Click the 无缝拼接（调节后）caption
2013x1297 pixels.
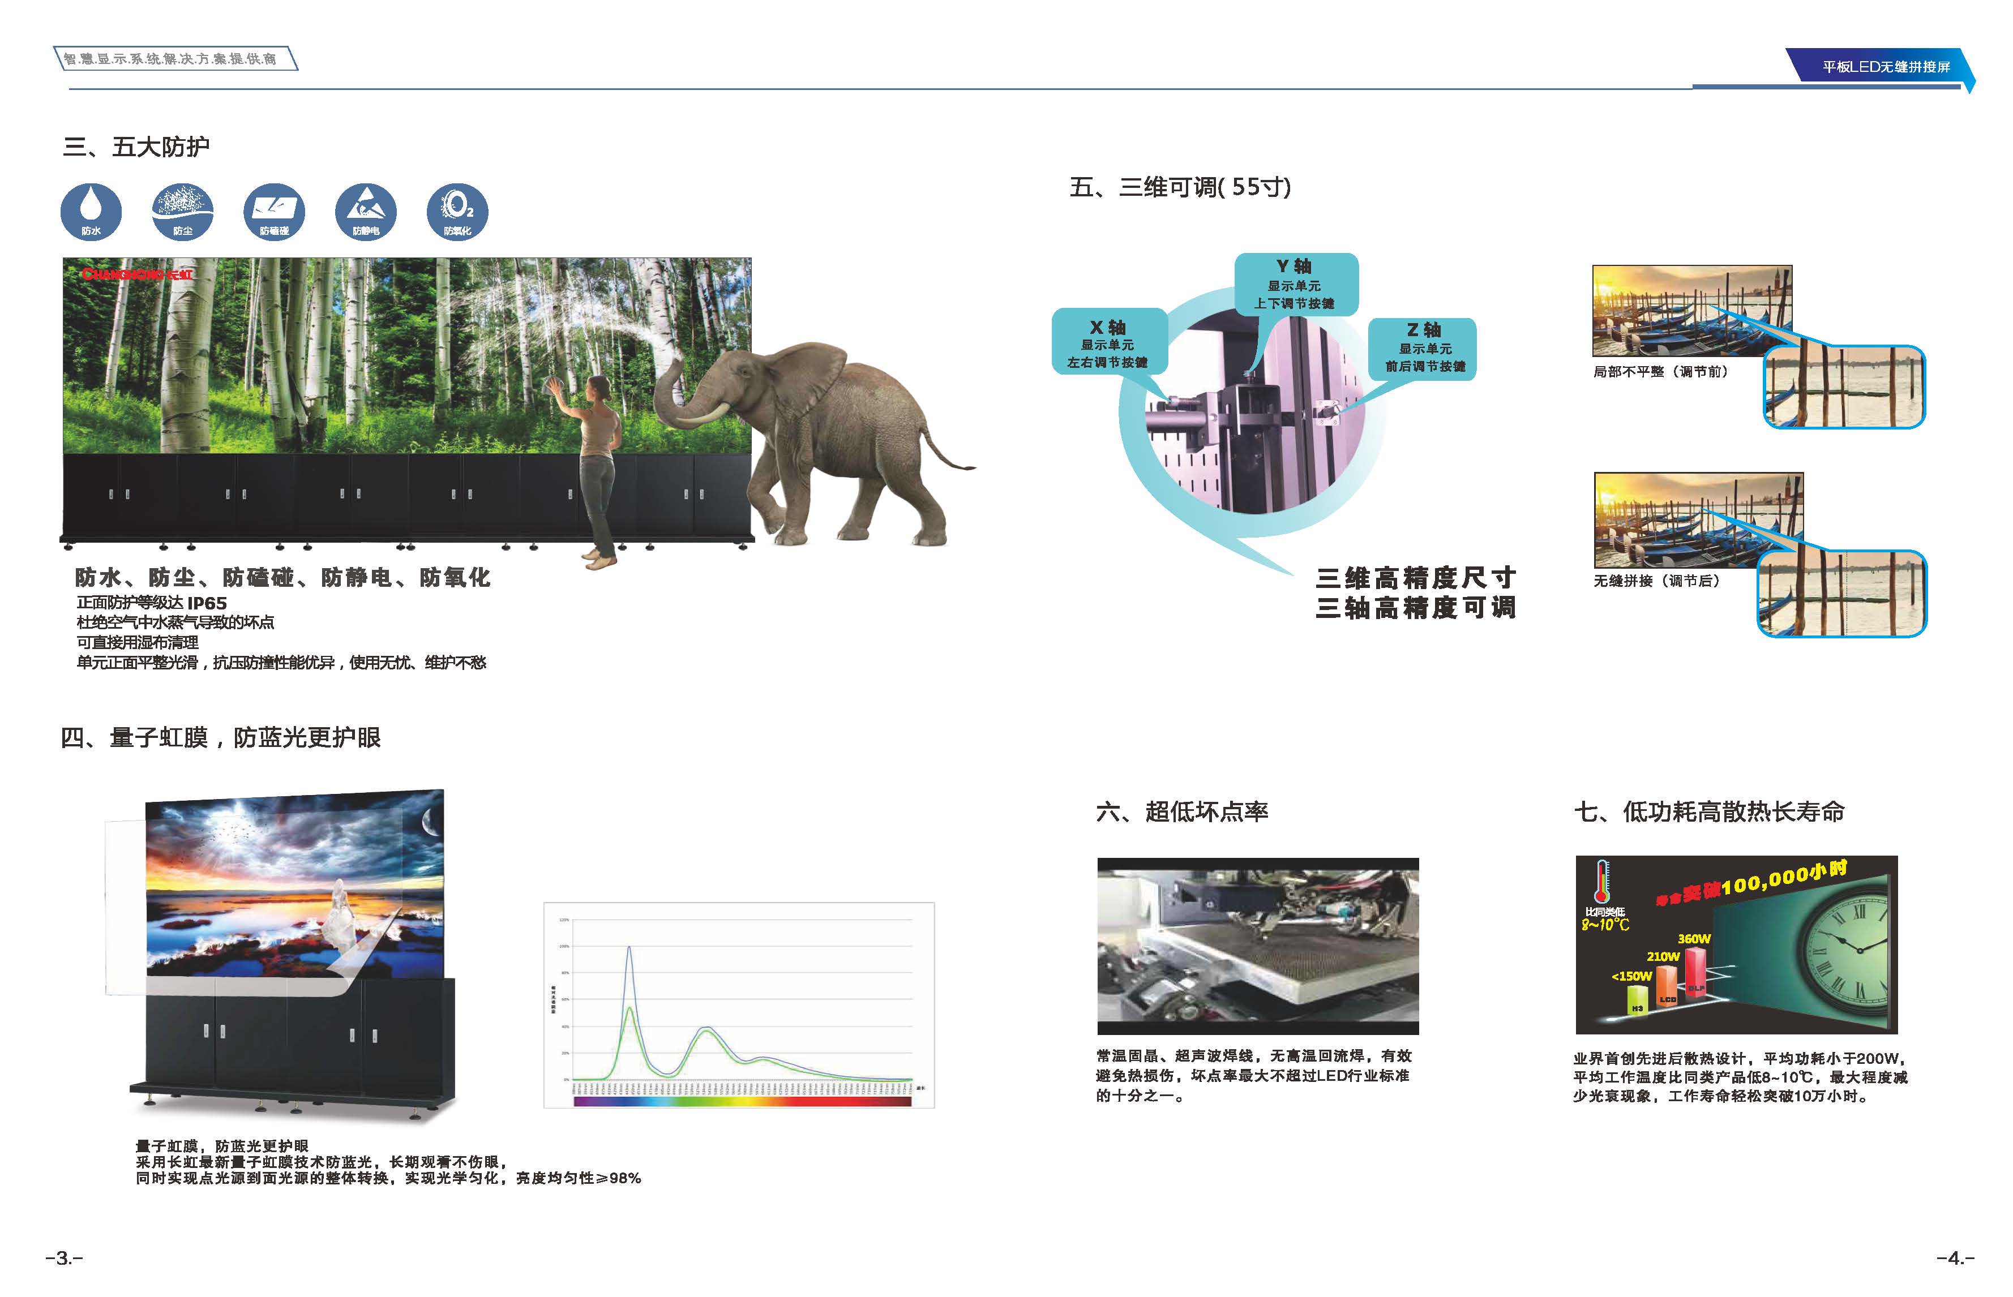(x=1657, y=580)
